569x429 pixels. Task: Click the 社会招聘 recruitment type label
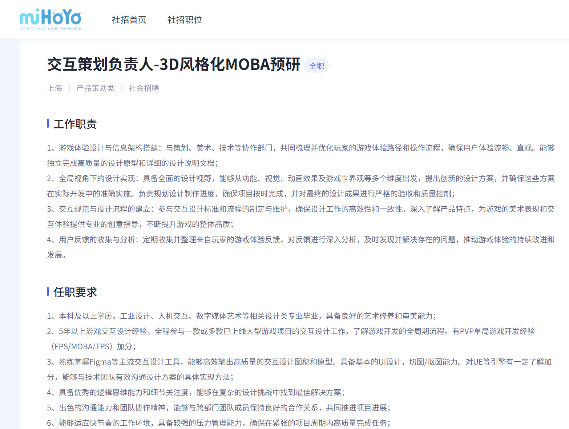(x=144, y=88)
